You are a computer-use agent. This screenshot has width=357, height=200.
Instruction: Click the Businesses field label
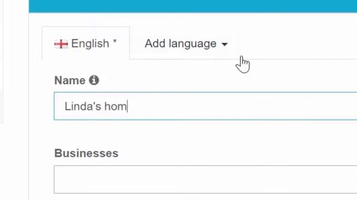click(x=86, y=153)
